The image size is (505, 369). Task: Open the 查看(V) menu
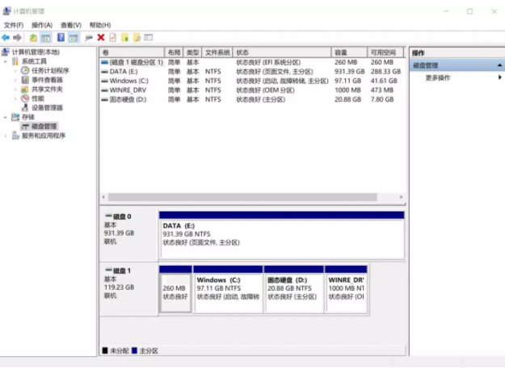tap(71, 25)
